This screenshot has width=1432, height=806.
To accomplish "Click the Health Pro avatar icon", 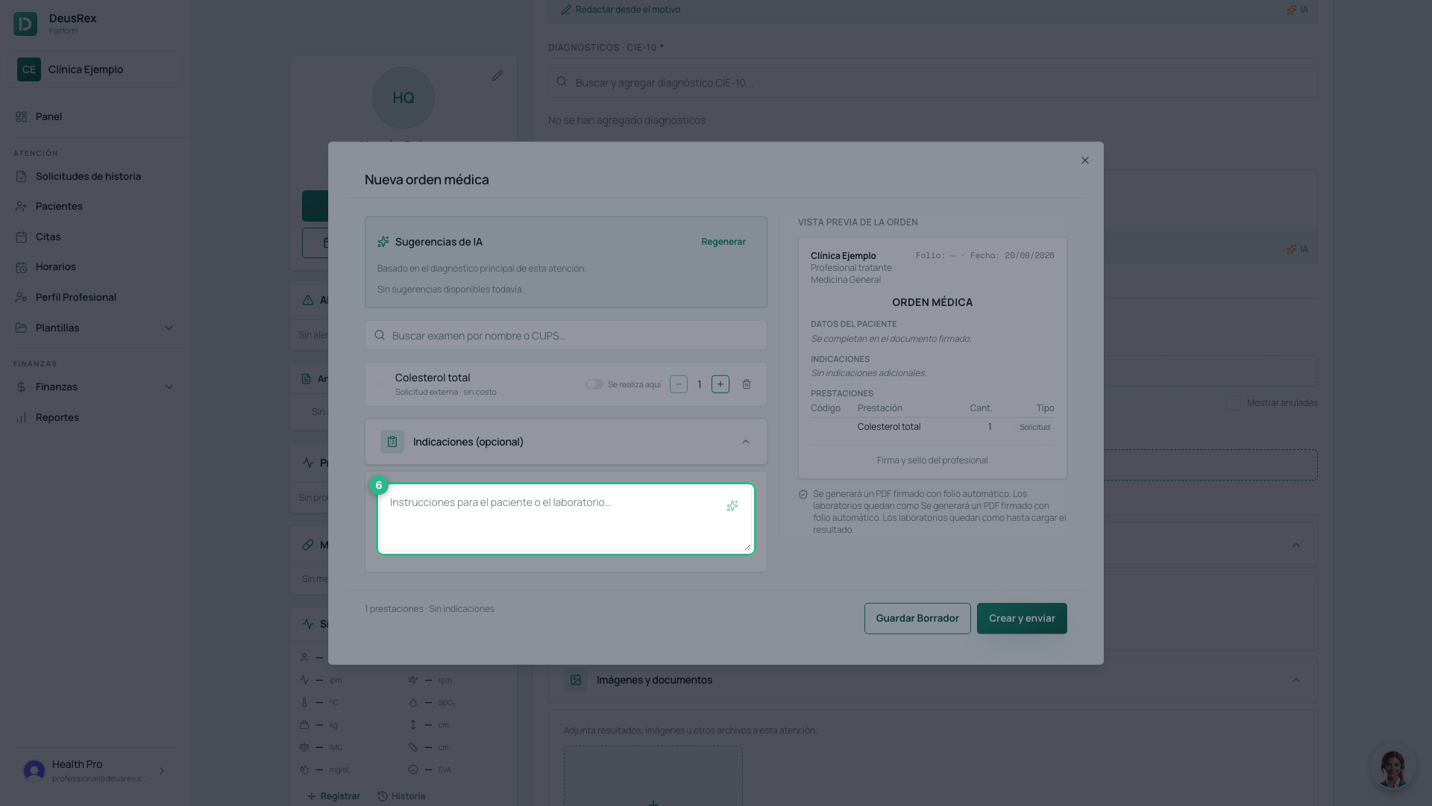I will pos(34,771).
